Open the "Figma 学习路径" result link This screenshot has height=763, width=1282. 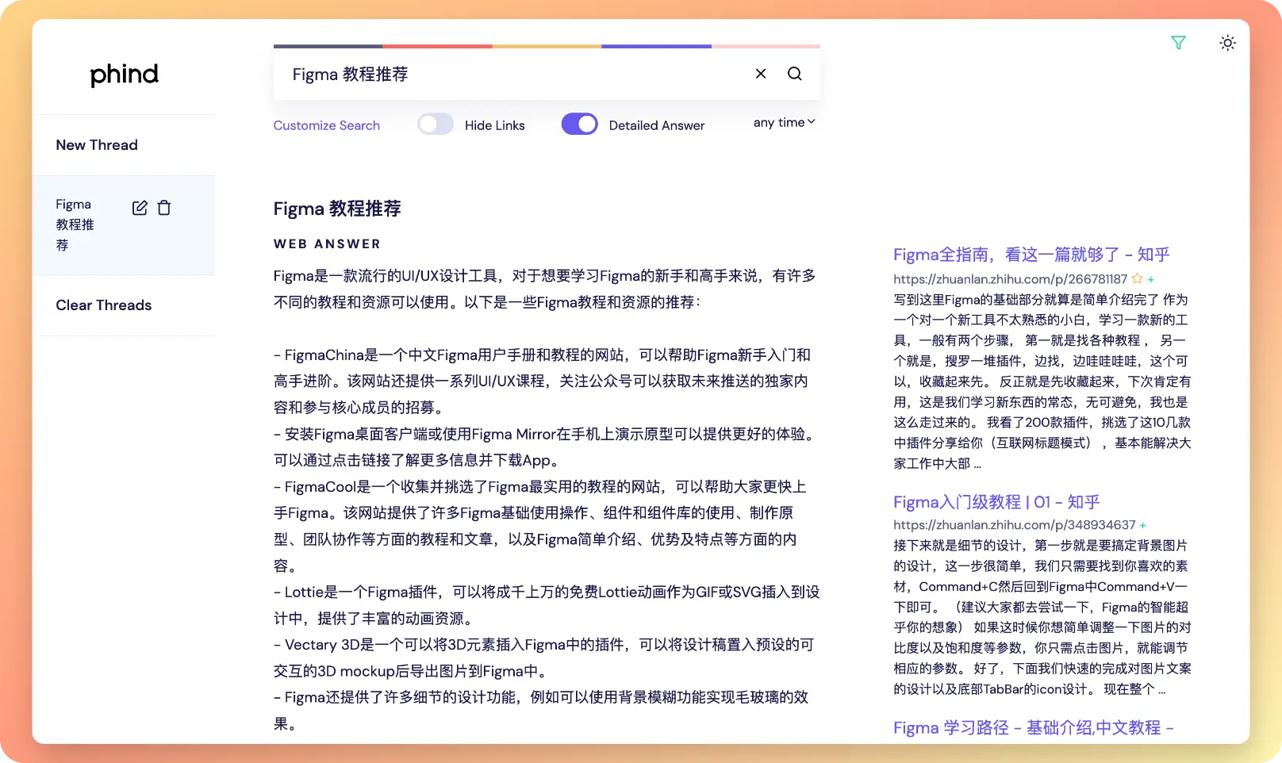1032,727
